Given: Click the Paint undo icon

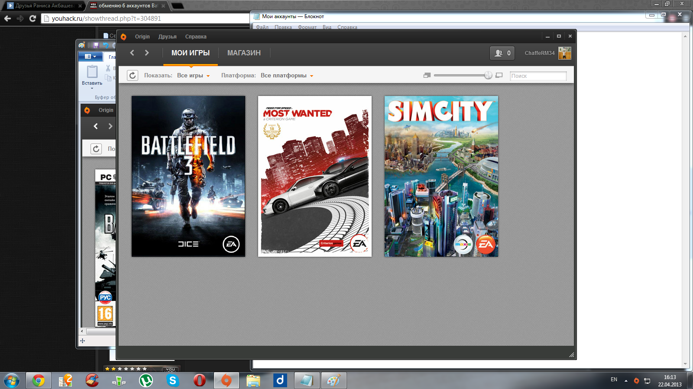Looking at the screenshot, I should click(105, 45).
